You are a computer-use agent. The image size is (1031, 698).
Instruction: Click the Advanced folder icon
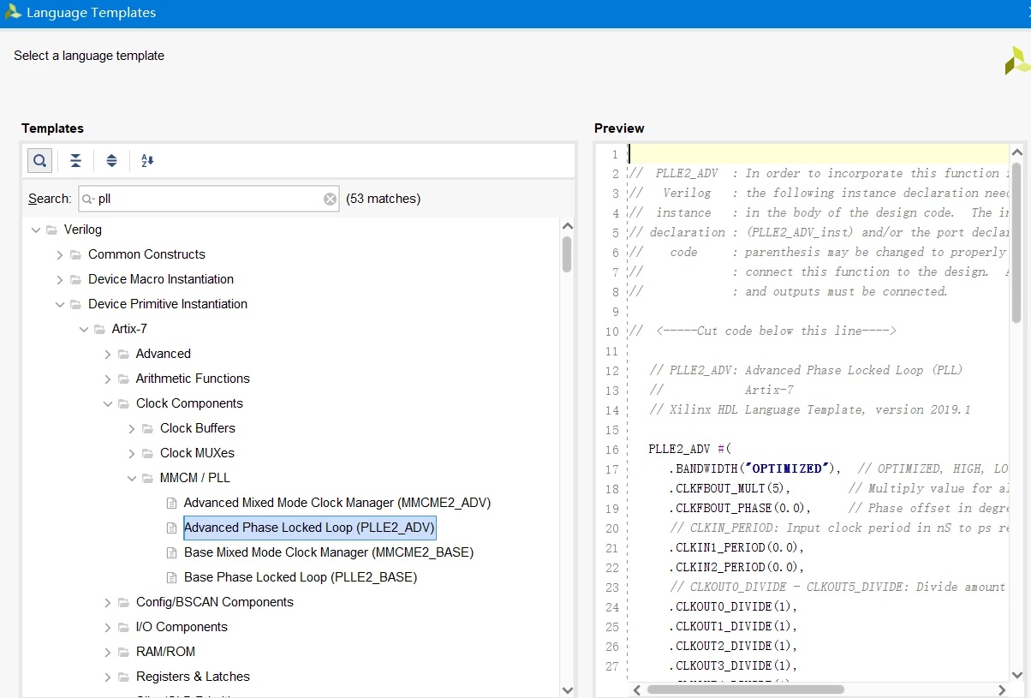(123, 354)
